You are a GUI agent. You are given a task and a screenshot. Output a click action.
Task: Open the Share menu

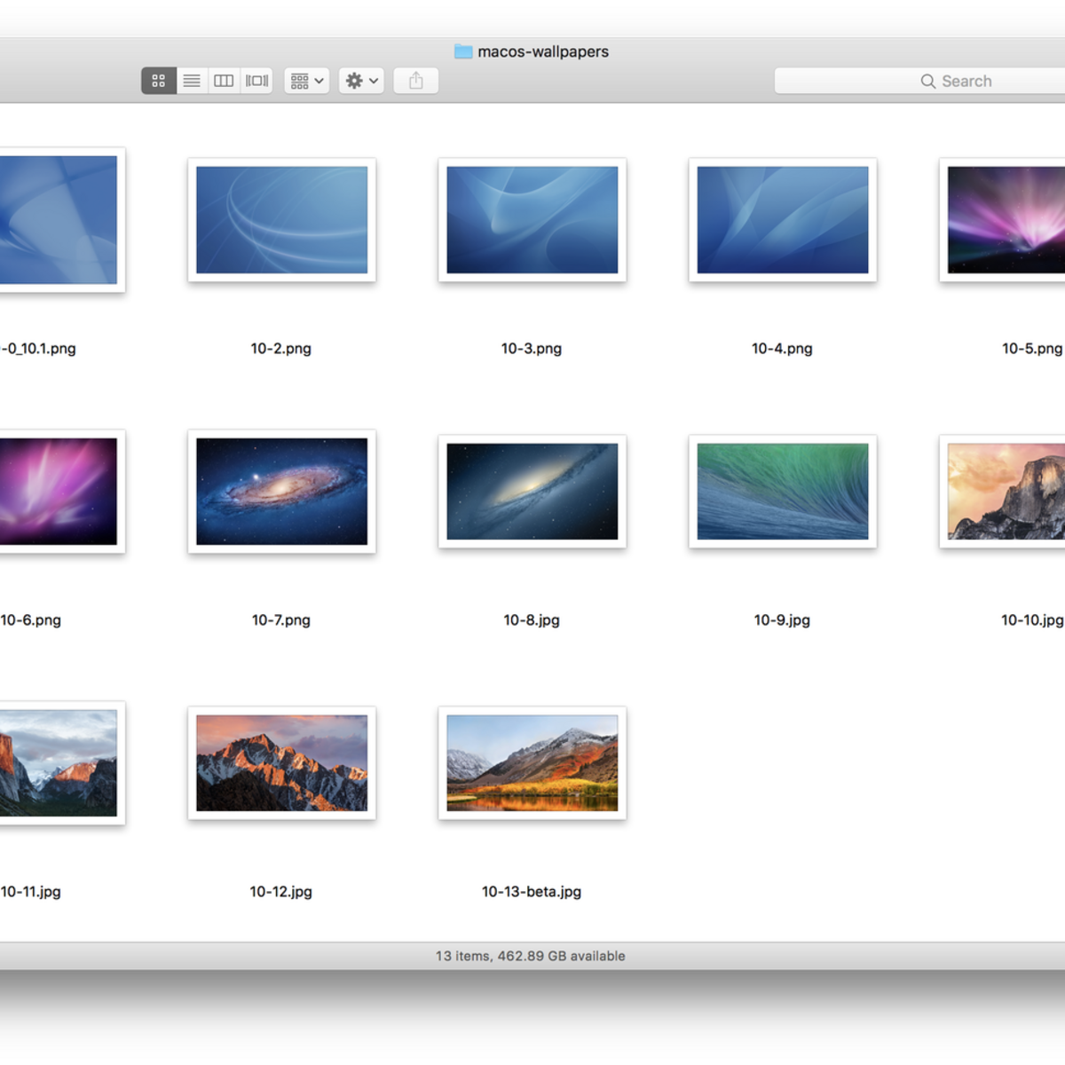[414, 81]
